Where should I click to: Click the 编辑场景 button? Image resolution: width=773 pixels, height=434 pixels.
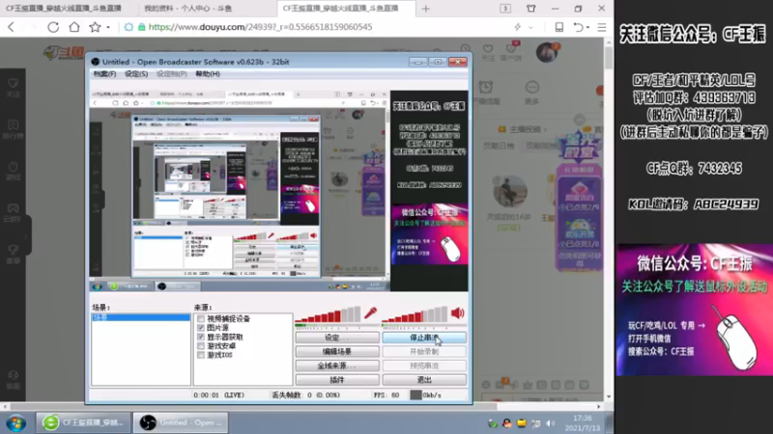click(337, 351)
